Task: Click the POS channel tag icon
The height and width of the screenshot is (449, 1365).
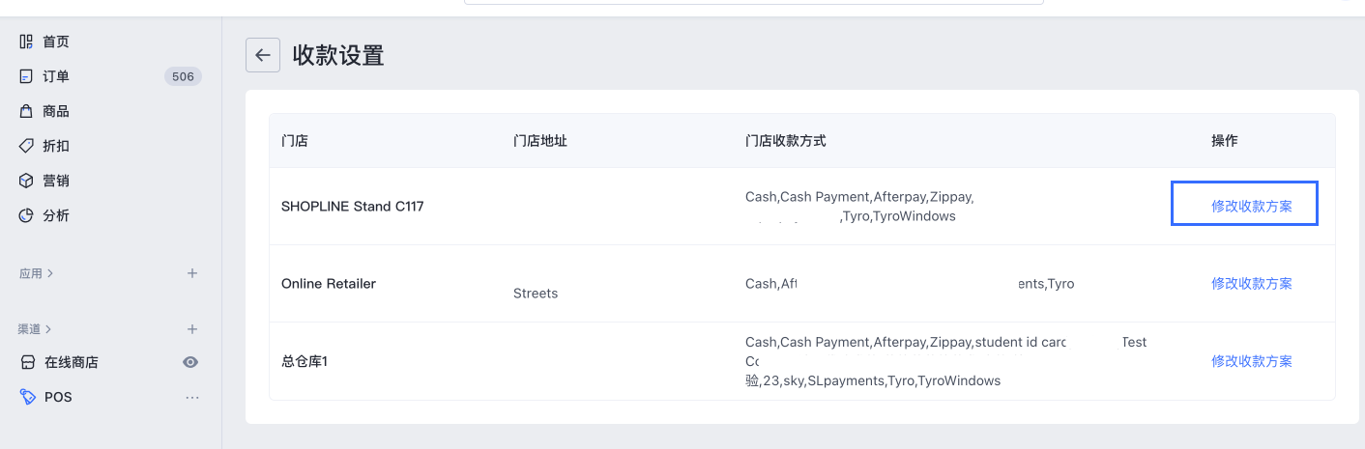Action: click(28, 397)
